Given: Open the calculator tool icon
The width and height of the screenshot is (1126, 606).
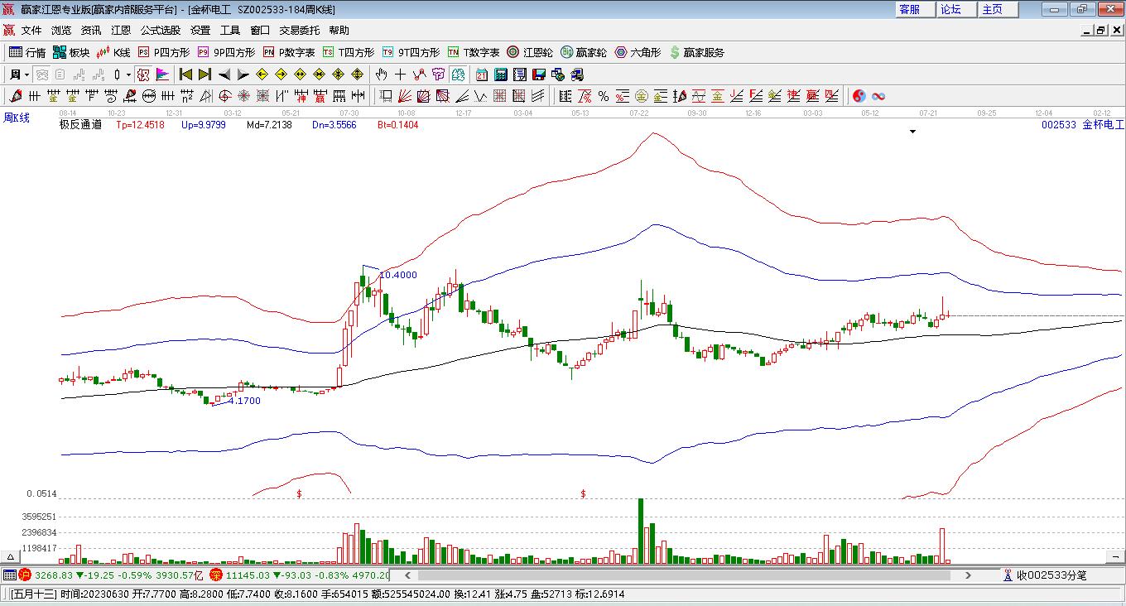Looking at the screenshot, I should [x=500, y=75].
